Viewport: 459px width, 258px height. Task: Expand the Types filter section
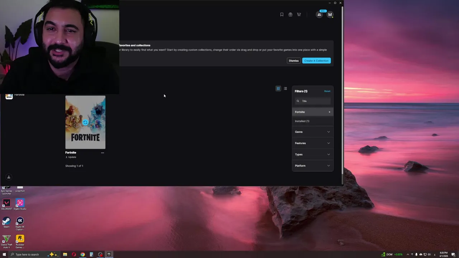pos(313,154)
